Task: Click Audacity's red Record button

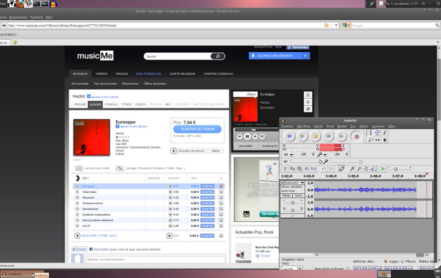Action: [356, 136]
